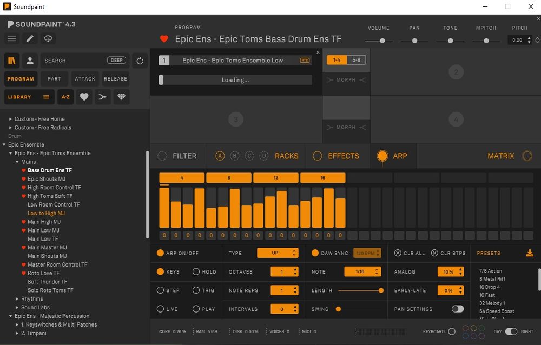This screenshot has width=541, height=345.
Task: Open the arp TYPE dropdown showing UP
Action: point(278,253)
